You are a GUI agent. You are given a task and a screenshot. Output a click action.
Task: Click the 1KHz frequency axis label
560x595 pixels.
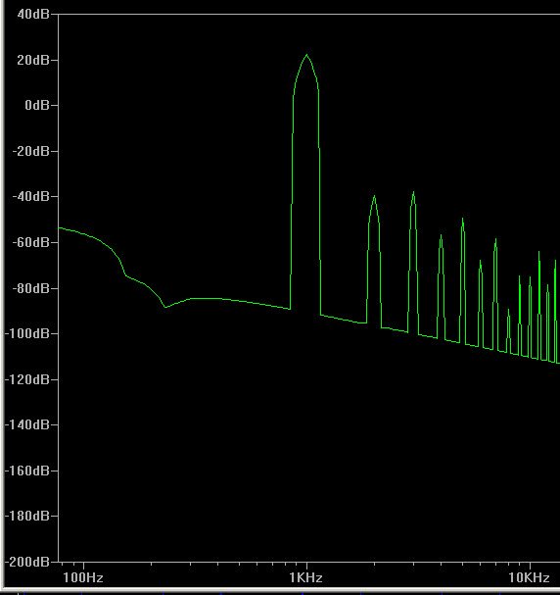coord(305,577)
